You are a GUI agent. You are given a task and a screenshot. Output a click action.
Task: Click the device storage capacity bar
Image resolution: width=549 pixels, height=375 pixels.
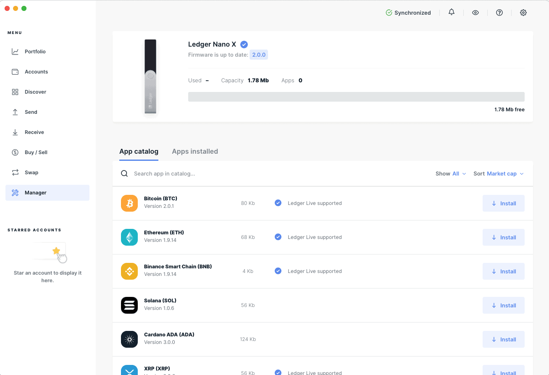(x=356, y=97)
